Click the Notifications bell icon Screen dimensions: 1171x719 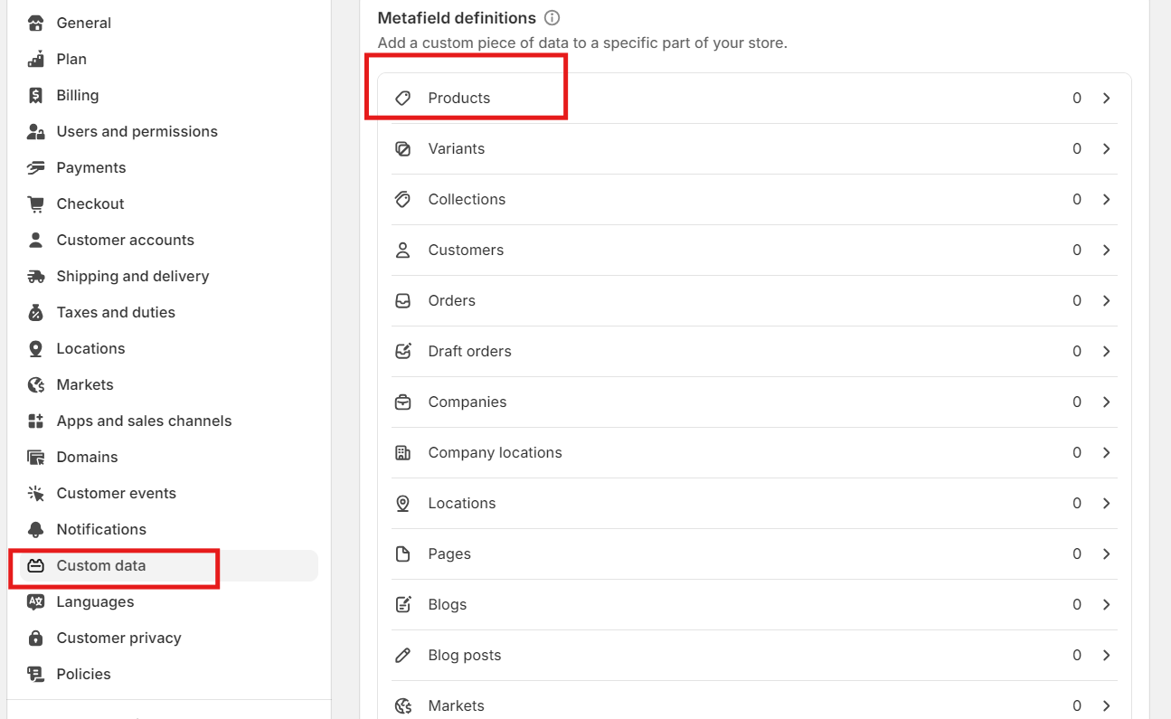36,529
